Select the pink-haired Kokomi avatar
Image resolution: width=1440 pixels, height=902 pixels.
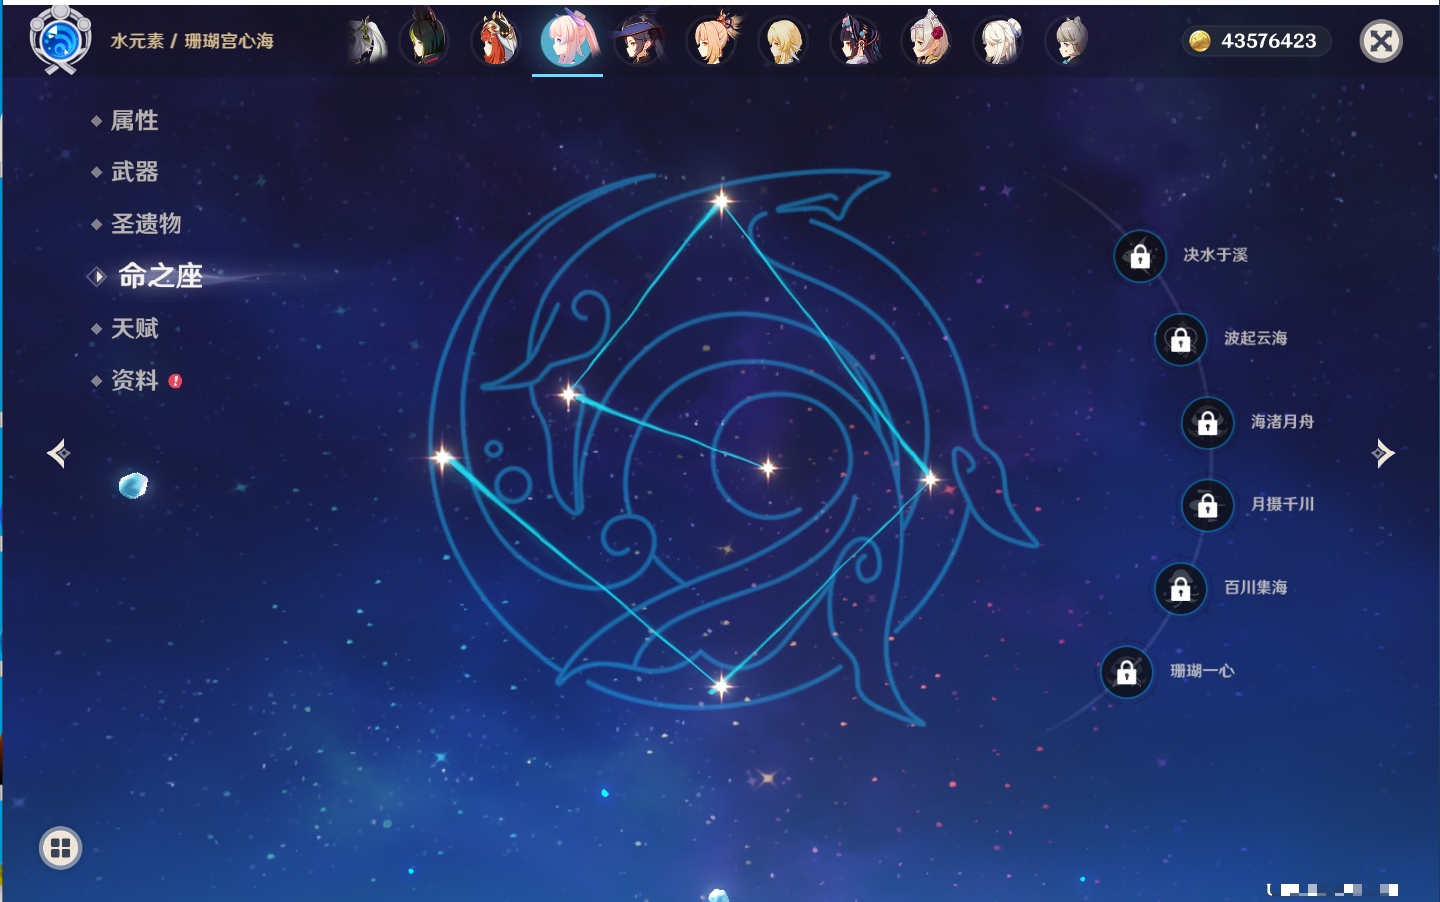(x=567, y=39)
